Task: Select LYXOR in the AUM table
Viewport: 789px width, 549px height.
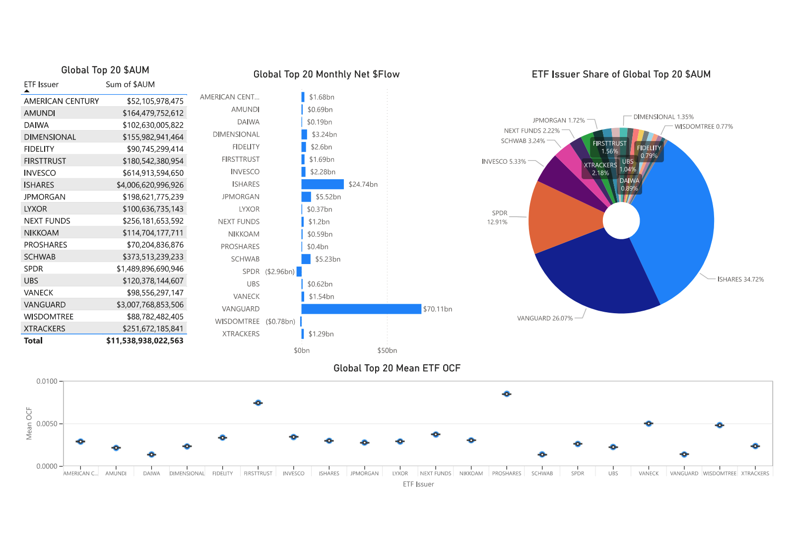Action: pyautogui.click(x=104, y=209)
